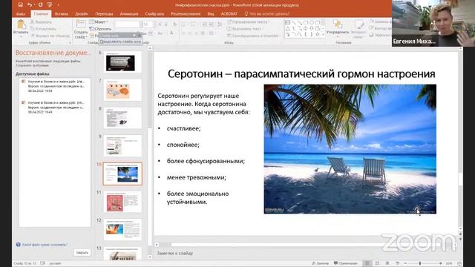Click Закрыть in document recovery pane
475x267 pixels.
coord(82,252)
